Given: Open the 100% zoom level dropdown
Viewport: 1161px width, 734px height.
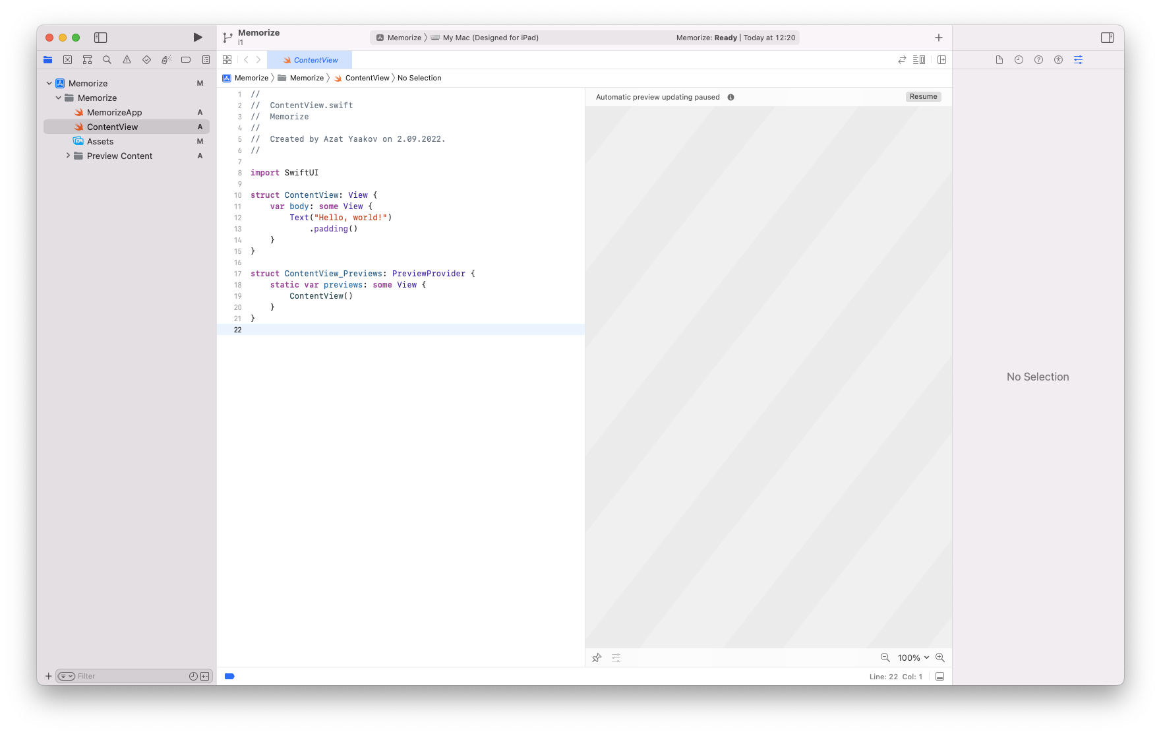Looking at the screenshot, I should tap(913, 658).
